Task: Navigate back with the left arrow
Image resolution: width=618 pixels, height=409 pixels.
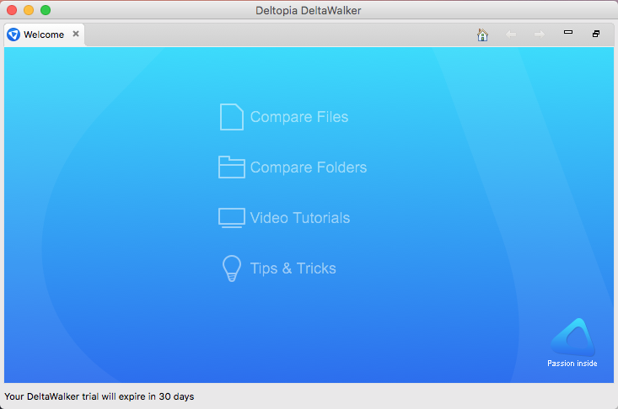Action: (x=511, y=35)
